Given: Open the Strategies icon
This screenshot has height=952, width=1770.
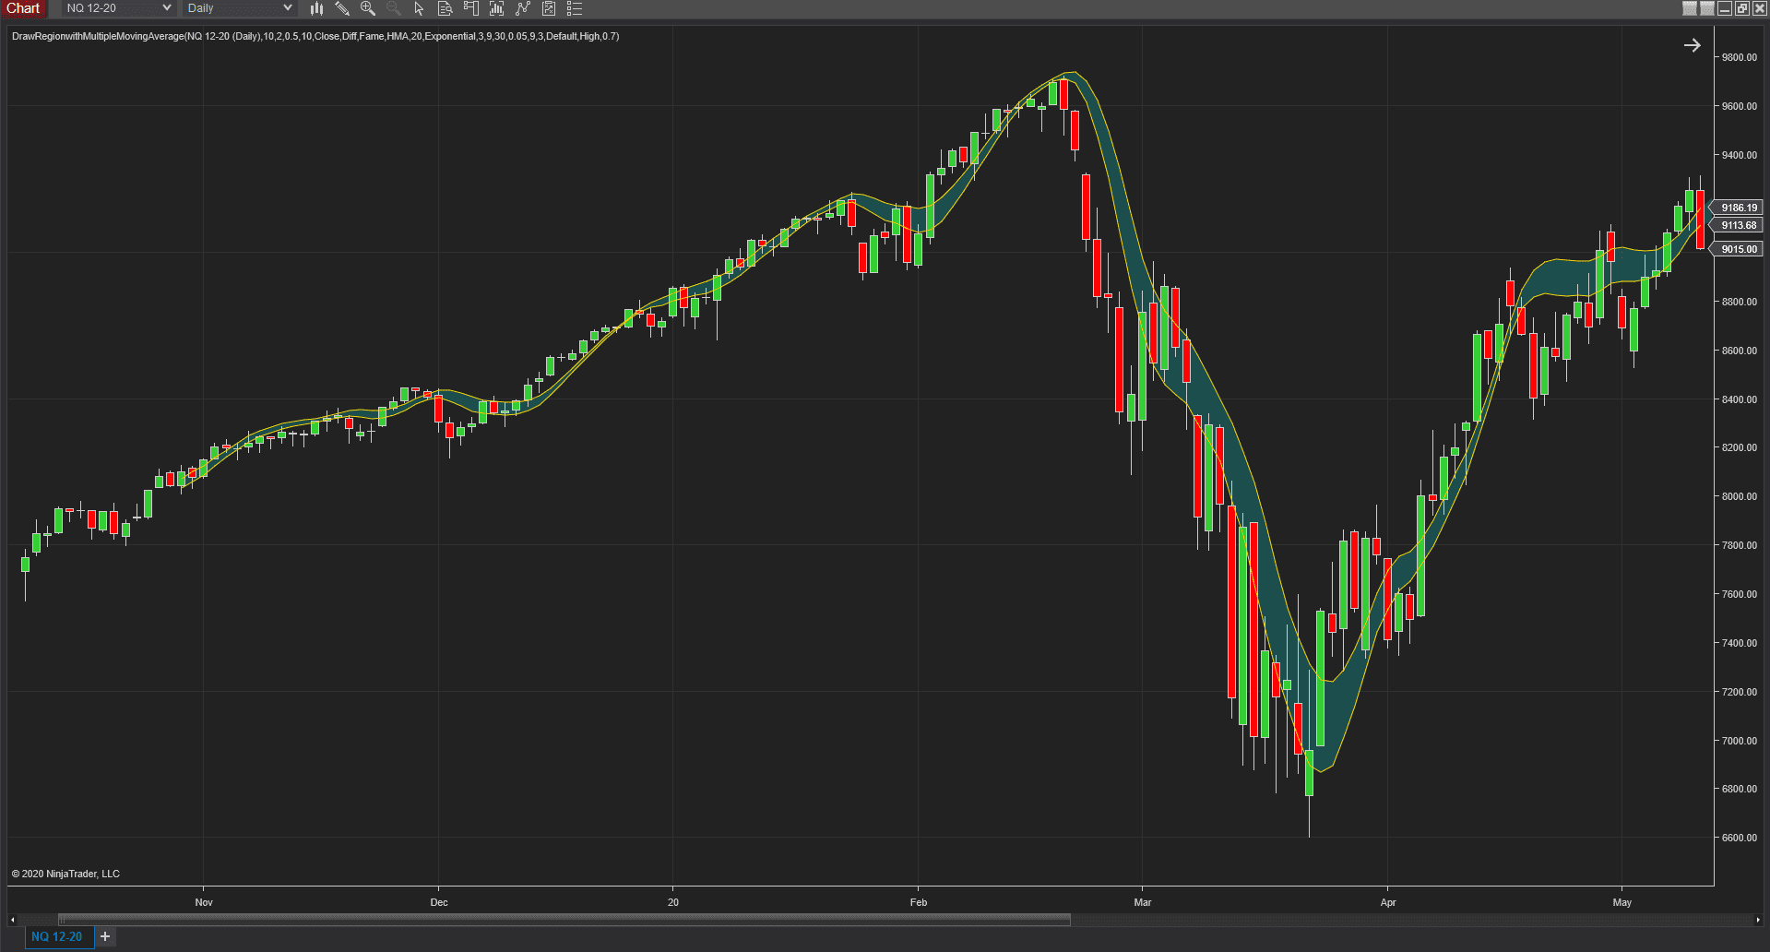Looking at the screenshot, I should pos(523,8).
